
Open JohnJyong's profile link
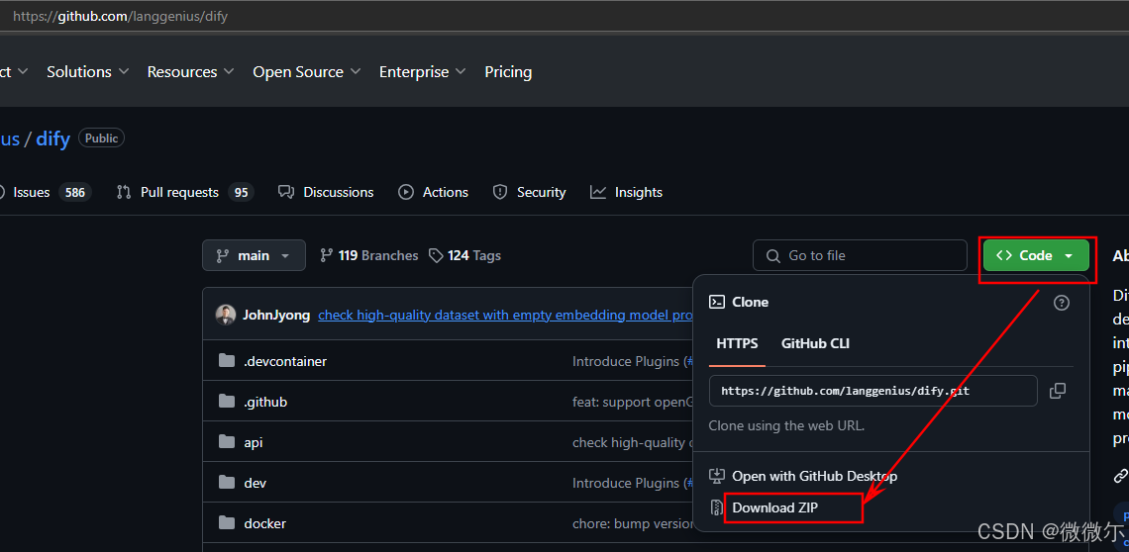click(276, 315)
